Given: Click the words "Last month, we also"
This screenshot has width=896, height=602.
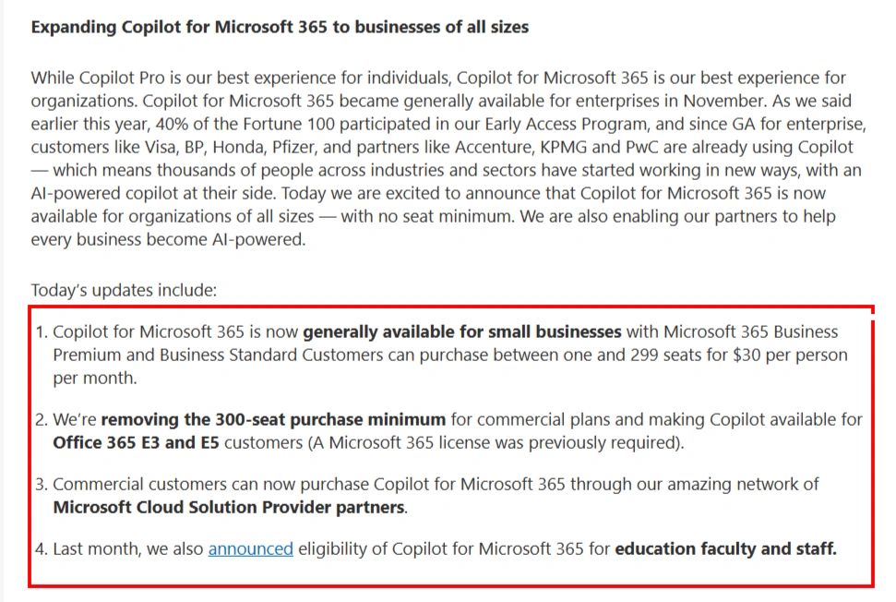Looking at the screenshot, I should pos(128,549).
